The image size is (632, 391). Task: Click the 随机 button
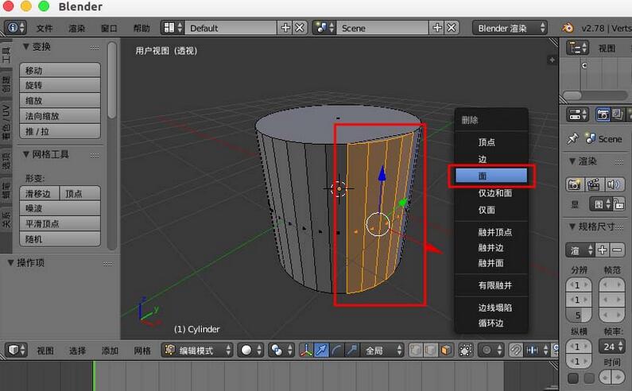click(60, 238)
